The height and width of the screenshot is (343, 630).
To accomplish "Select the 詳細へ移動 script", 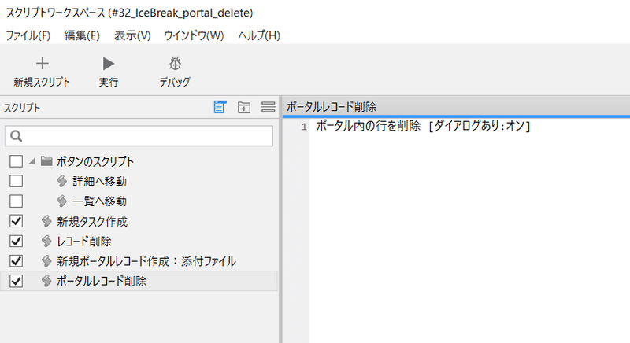I will point(99,181).
